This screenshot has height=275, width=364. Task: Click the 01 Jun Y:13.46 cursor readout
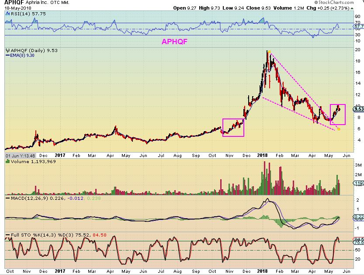tap(20, 156)
